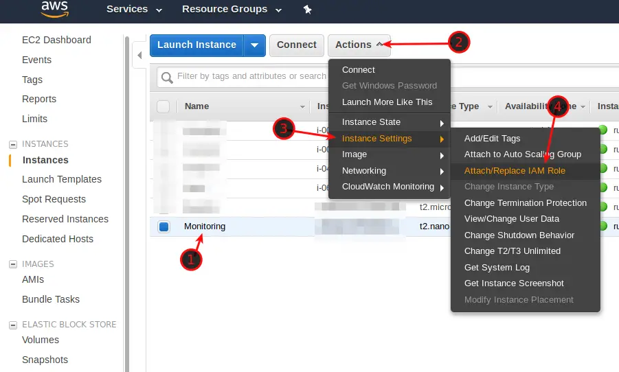Open Spot Requests in sidebar
Image resolution: width=619 pixels, height=372 pixels.
(x=54, y=199)
